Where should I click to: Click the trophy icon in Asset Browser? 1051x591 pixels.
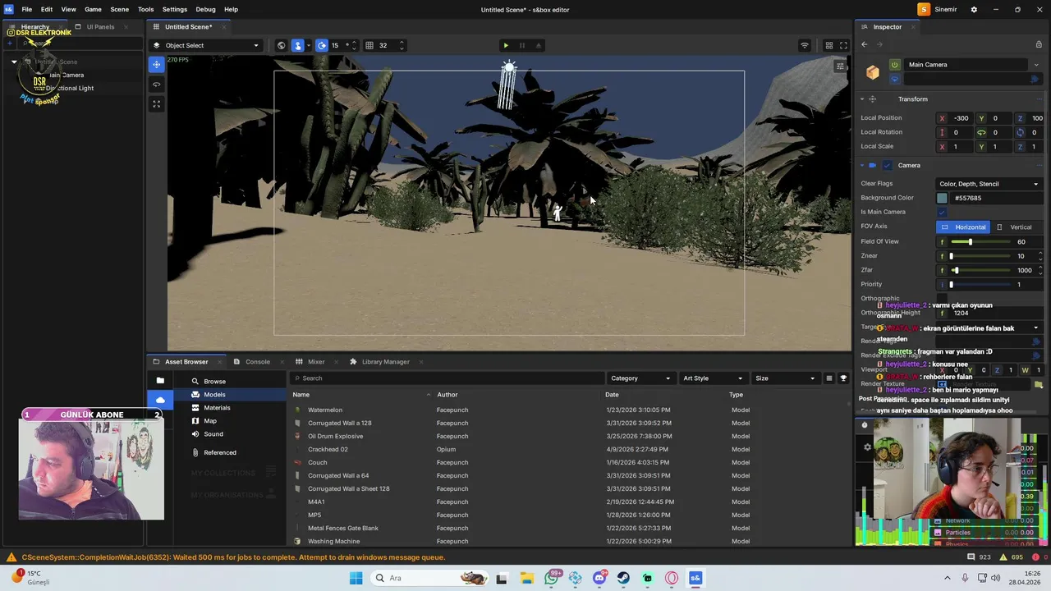(843, 378)
